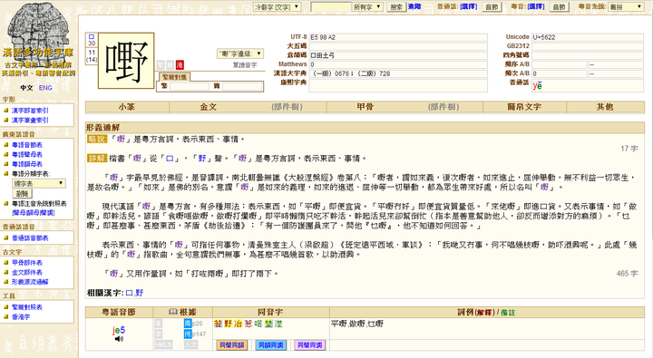Click the 音節 button next to 普通話
The image size is (653, 358).
[x=492, y=7]
